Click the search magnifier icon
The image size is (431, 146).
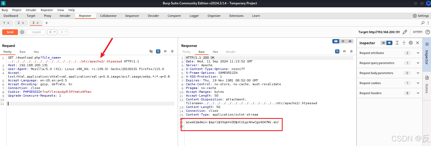423,23
